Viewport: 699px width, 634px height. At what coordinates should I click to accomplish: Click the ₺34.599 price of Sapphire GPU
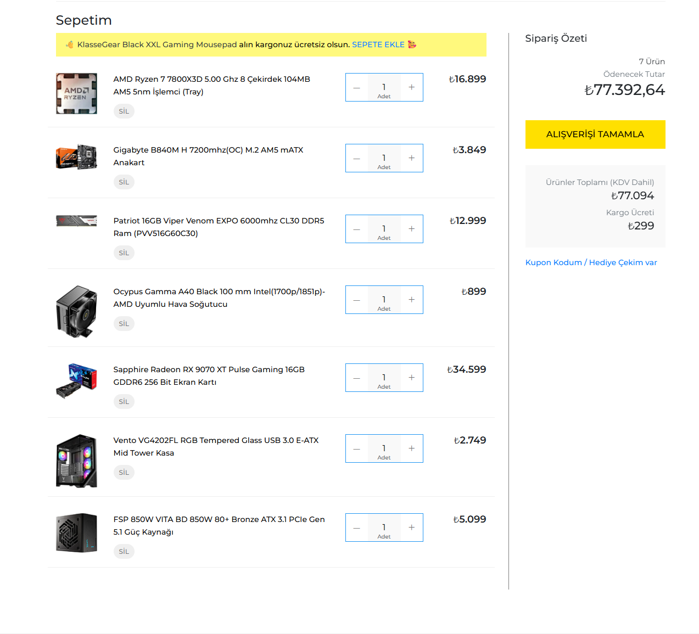click(x=466, y=369)
